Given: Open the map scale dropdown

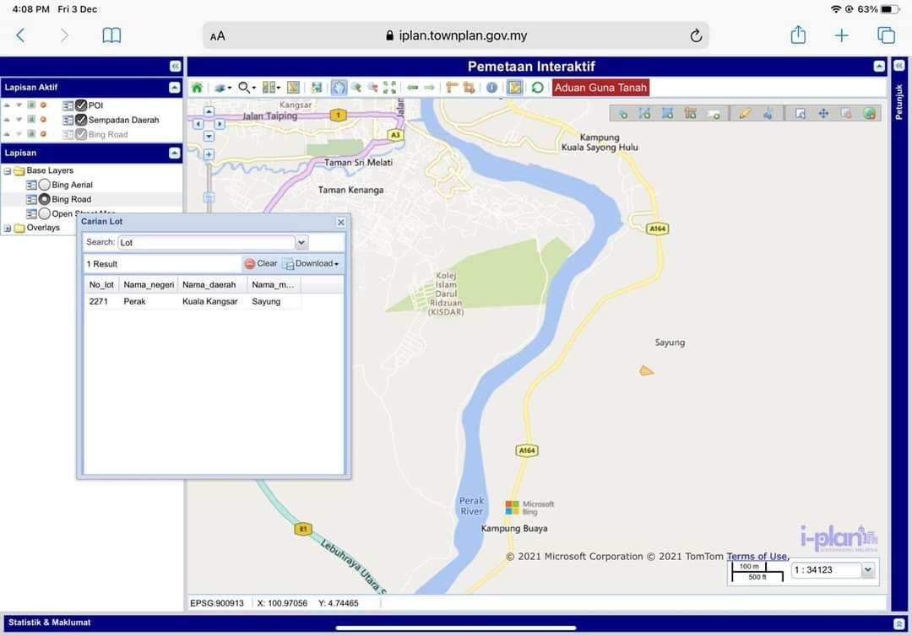Looking at the screenshot, I should click(x=867, y=570).
